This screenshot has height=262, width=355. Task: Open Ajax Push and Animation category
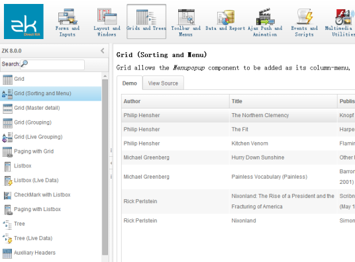[265, 22]
